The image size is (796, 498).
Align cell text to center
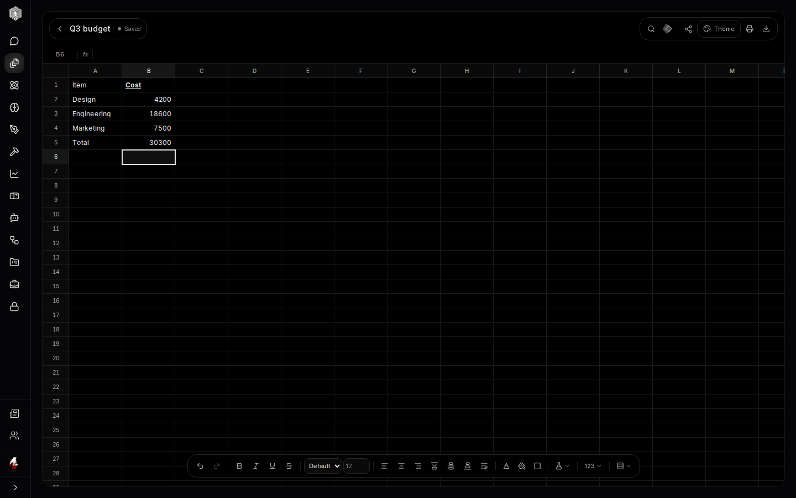click(x=401, y=466)
